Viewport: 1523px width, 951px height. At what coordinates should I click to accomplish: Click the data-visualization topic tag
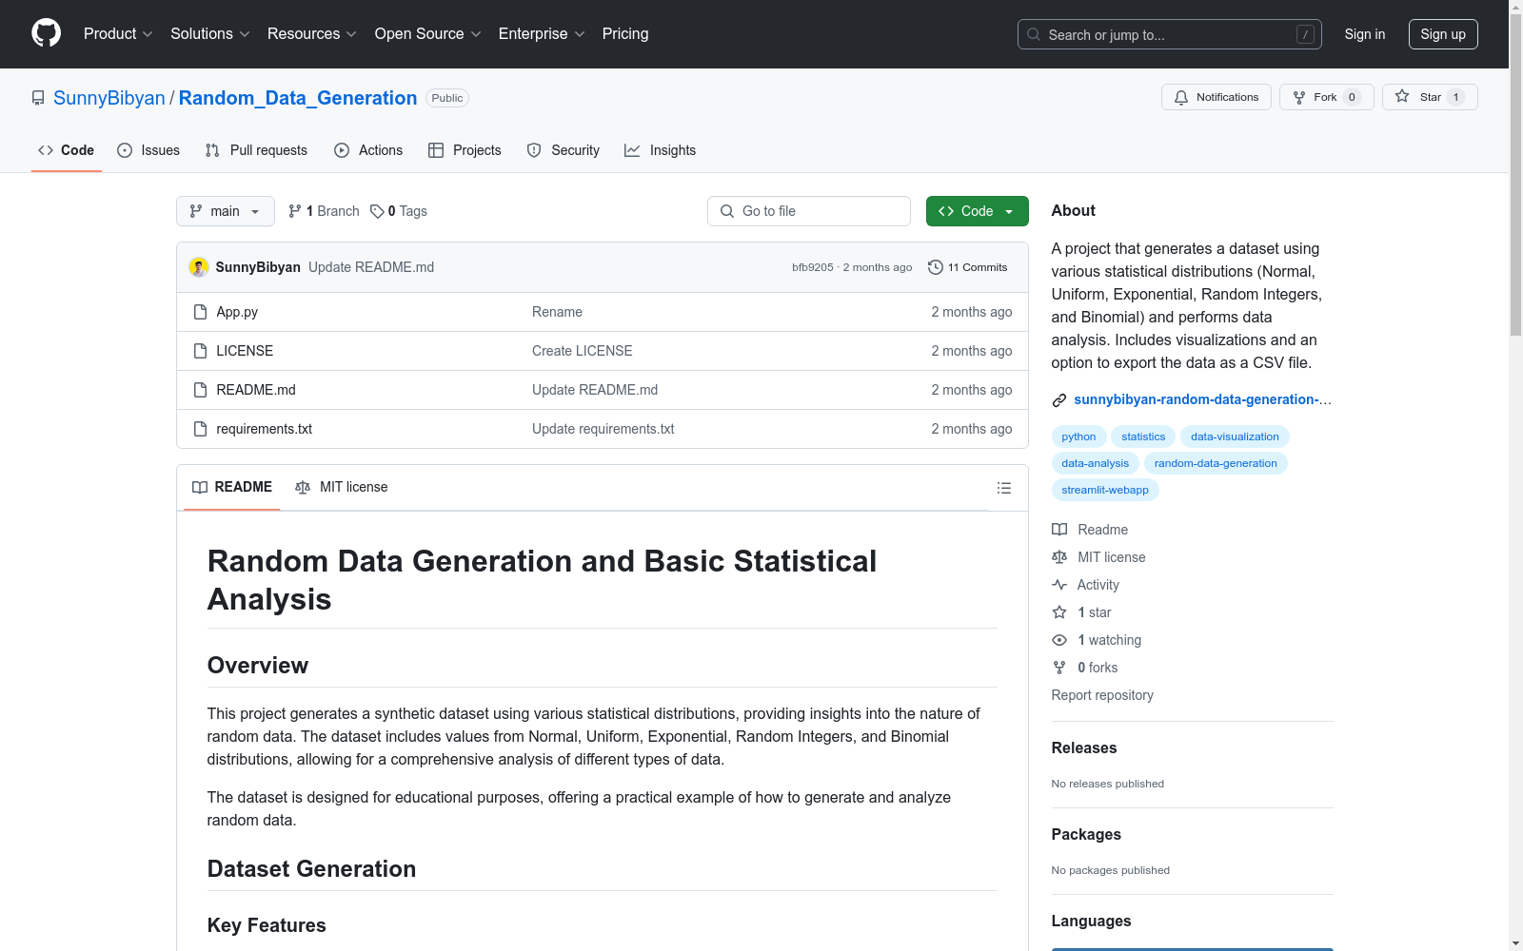click(x=1235, y=437)
